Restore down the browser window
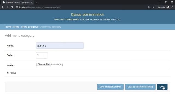Viewport: 175px width, 98px height. [166, 2]
